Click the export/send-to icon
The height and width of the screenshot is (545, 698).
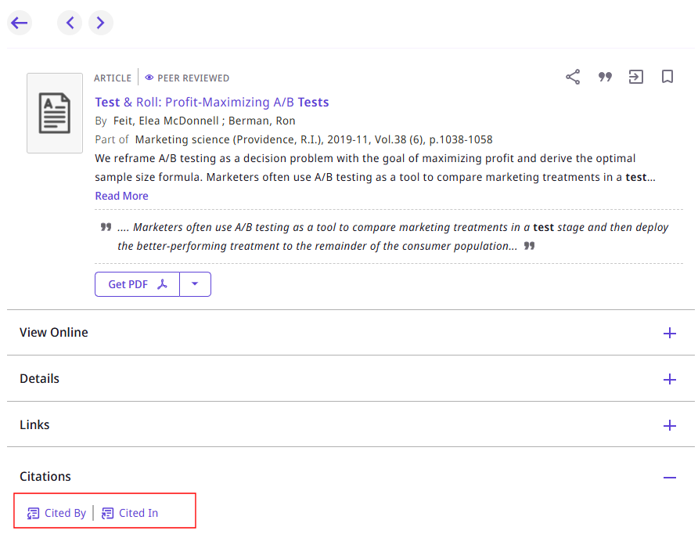[636, 77]
